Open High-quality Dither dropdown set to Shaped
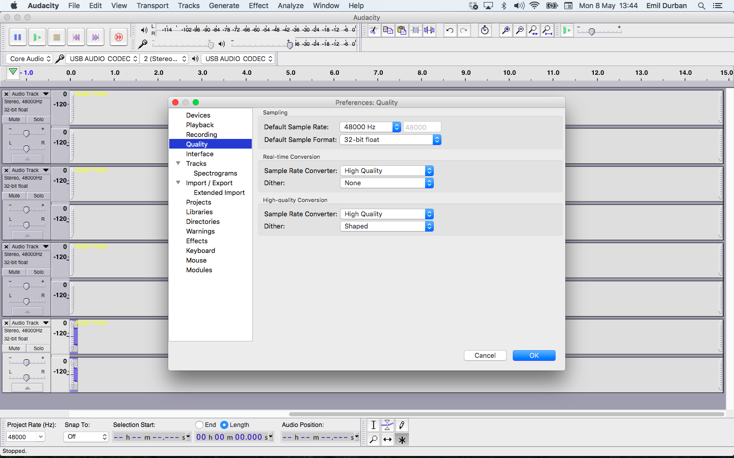Image resolution: width=734 pixels, height=458 pixels. (387, 226)
